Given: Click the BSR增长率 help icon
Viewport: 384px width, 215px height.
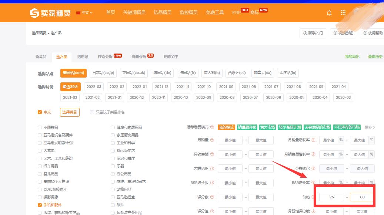Looking at the screenshot, I should (313, 182).
